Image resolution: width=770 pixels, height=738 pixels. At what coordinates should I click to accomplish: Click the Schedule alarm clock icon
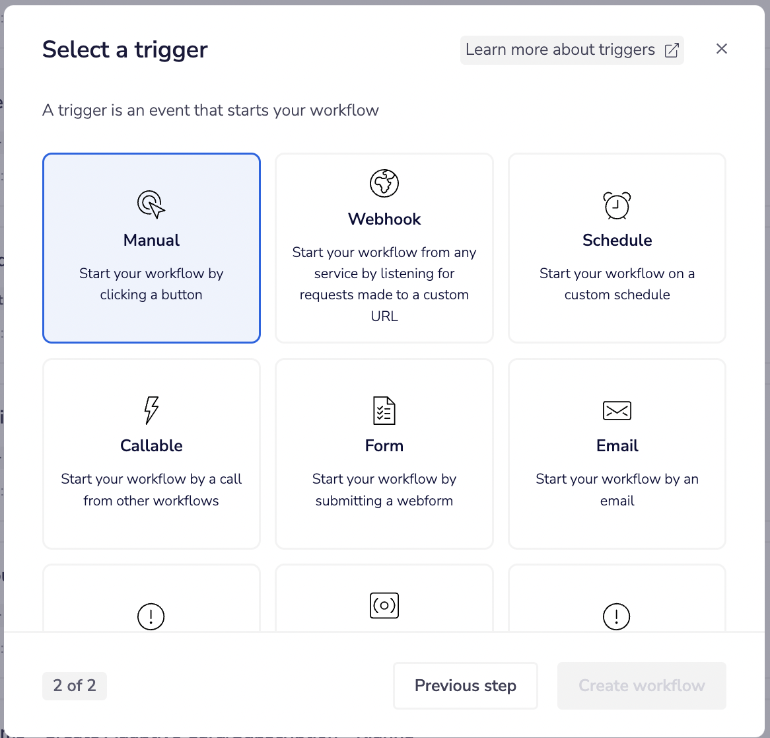pos(617,205)
